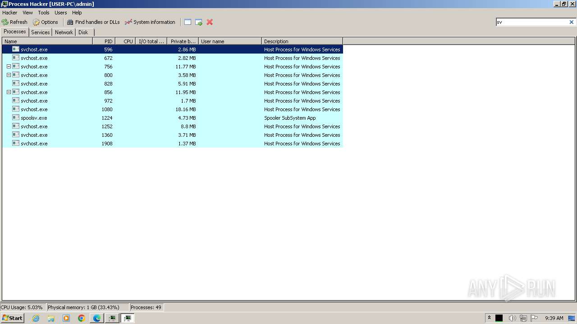The width and height of the screenshot is (577, 324).
Task: Open the Hacker menu
Action: (x=10, y=13)
